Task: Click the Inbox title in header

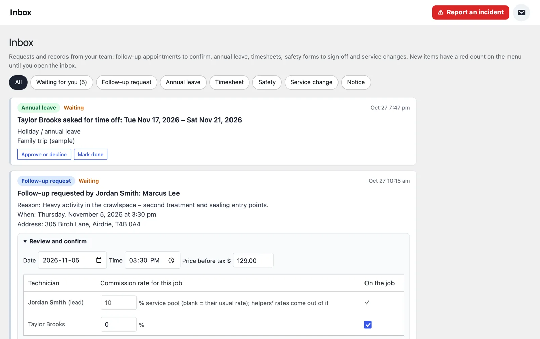Action: 21,12
